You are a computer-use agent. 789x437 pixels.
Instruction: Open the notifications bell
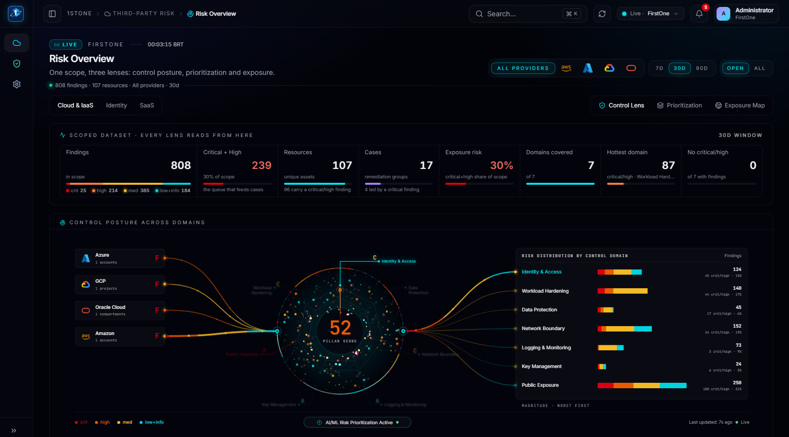pyautogui.click(x=699, y=14)
